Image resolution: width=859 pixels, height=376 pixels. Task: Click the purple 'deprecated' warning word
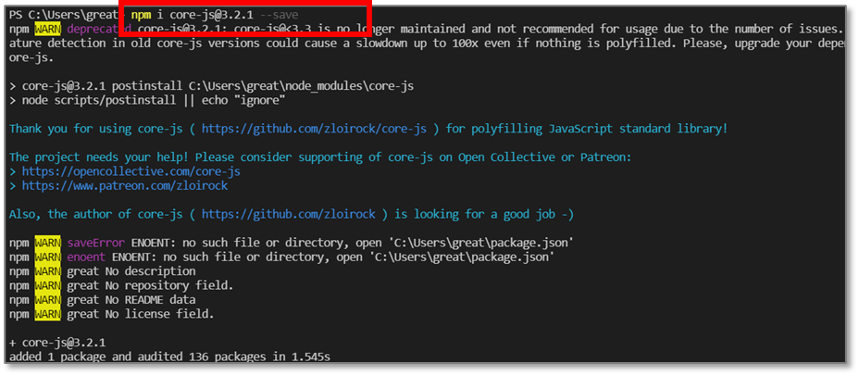(99, 29)
